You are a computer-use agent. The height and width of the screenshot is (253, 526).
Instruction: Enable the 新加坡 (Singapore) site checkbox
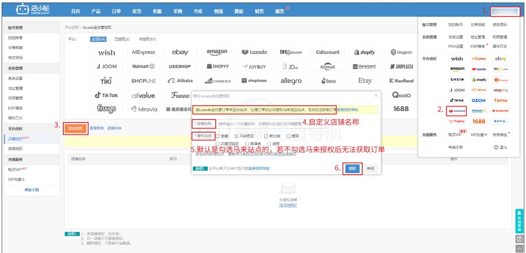point(266,136)
